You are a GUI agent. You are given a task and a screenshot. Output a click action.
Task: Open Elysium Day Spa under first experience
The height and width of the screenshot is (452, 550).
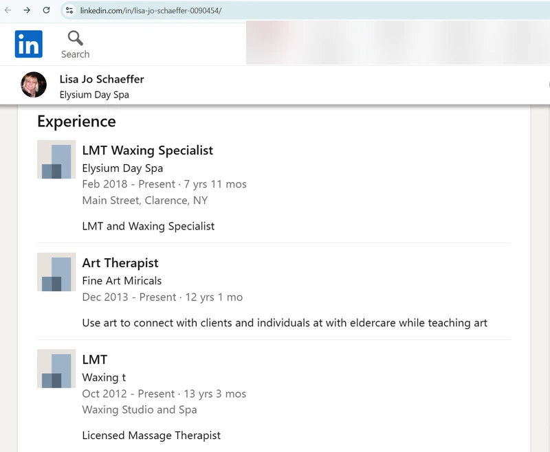coord(122,168)
